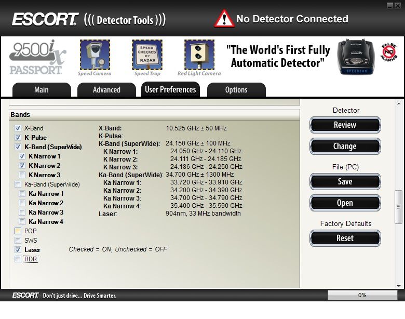Click "Don't just drive... Drive Smarter." slogan
This screenshot has height=319, width=405.
click(x=79, y=296)
